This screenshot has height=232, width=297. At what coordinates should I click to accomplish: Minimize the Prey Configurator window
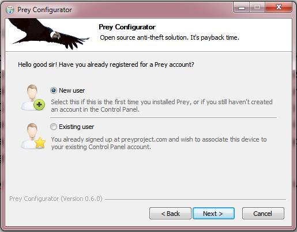[x=242, y=7]
